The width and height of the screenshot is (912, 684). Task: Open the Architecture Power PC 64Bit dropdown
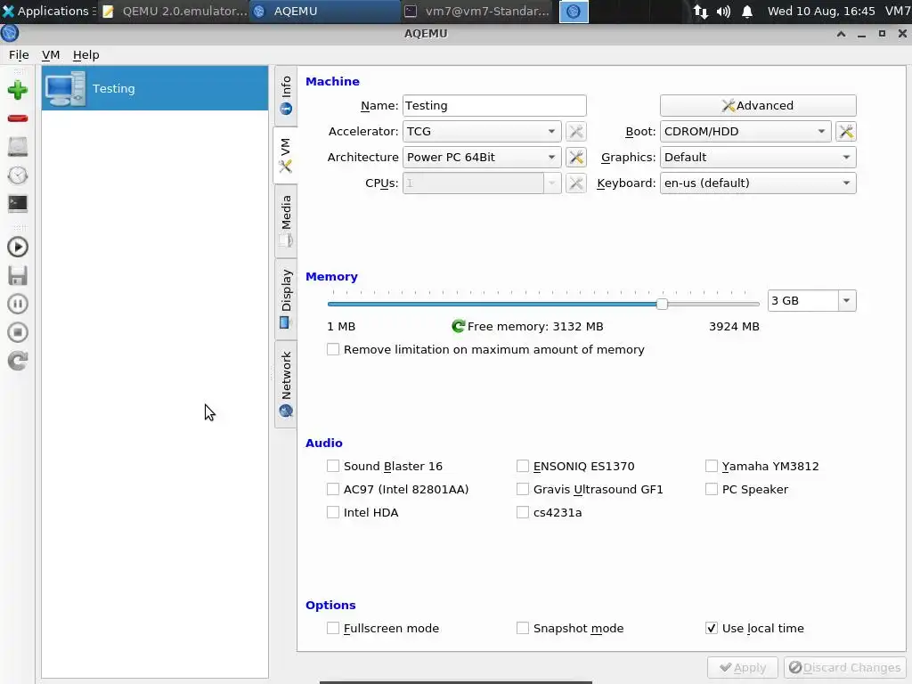pos(482,157)
